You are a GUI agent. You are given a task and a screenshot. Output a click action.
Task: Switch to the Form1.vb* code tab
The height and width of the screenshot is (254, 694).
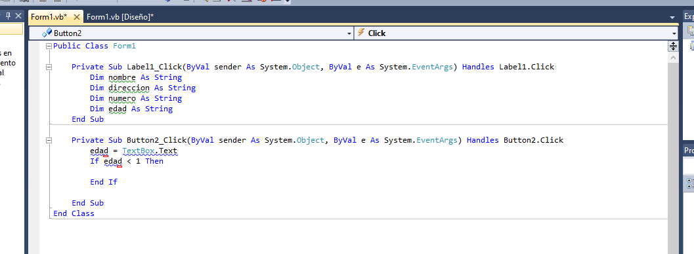pyautogui.click(x=49, y=17)
